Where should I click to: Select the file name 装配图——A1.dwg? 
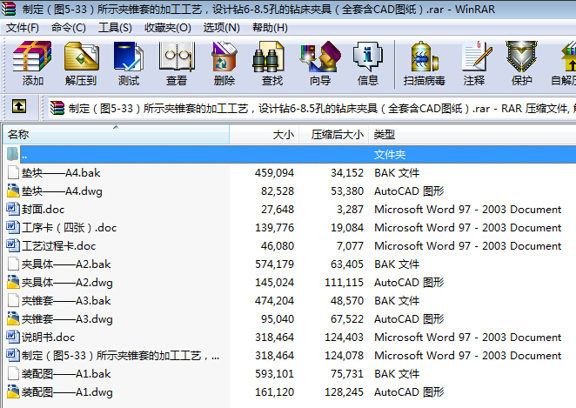coord(67,392)
